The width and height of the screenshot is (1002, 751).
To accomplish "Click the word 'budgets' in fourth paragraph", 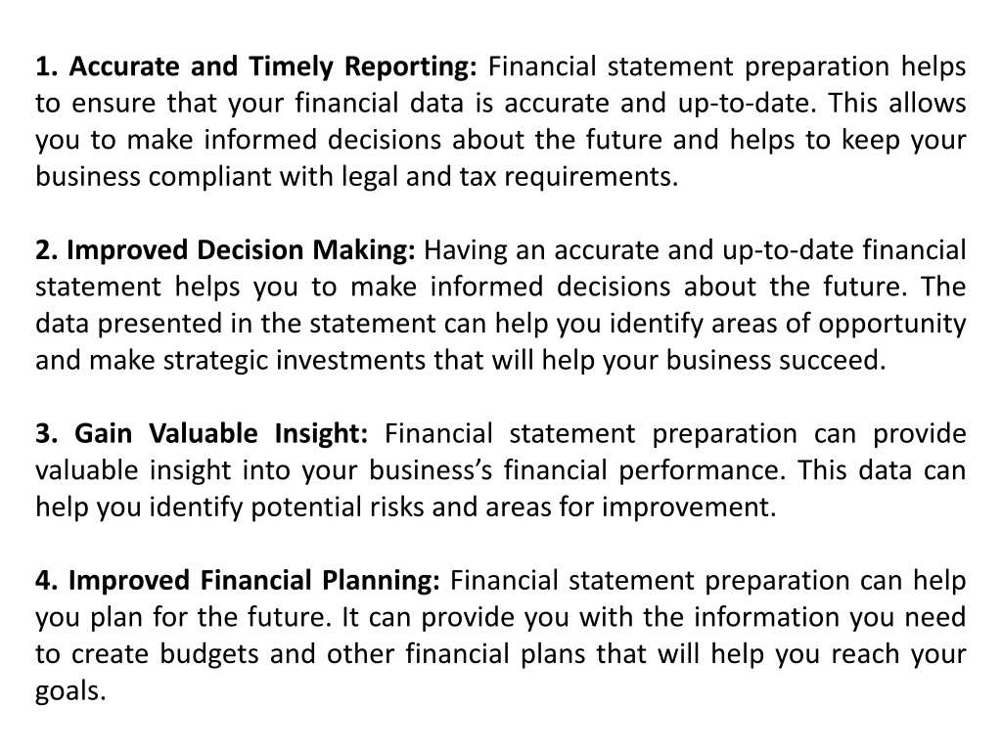I will (x=209, y=654).
